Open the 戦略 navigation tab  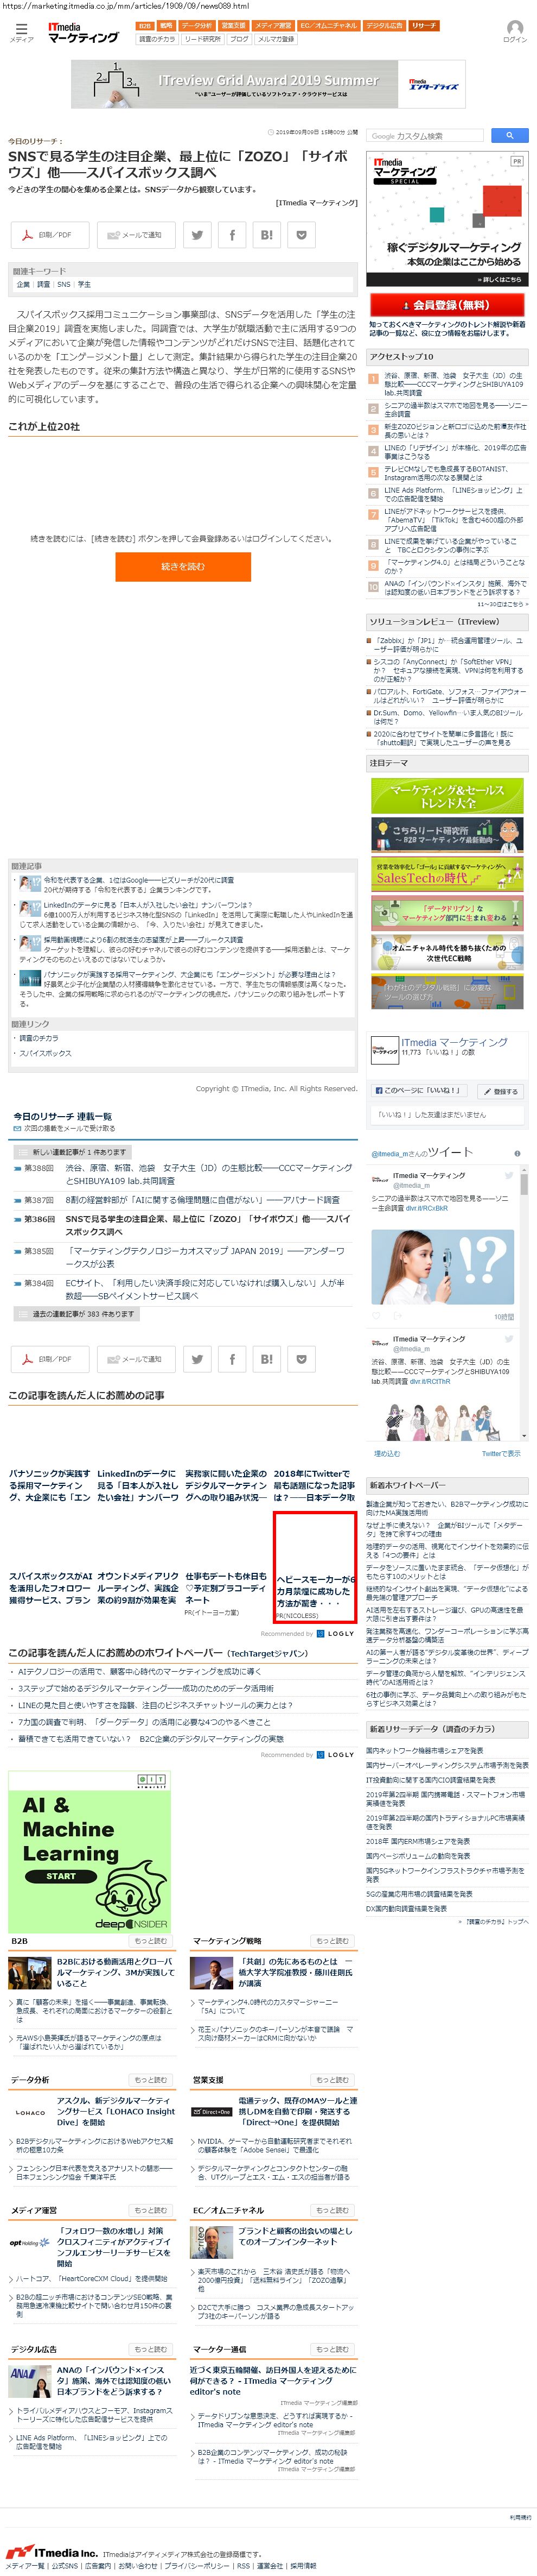tap(167, 26)
